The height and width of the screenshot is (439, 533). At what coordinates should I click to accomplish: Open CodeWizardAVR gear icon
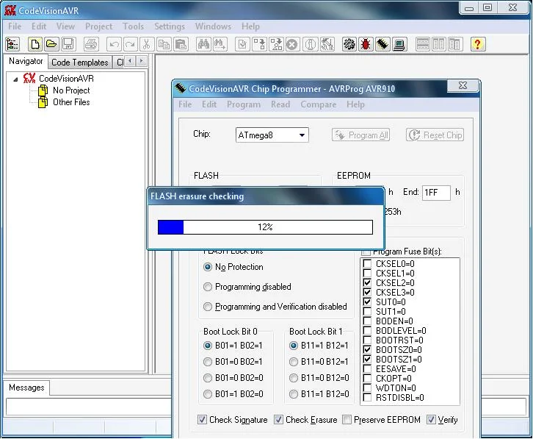(349, 44)
